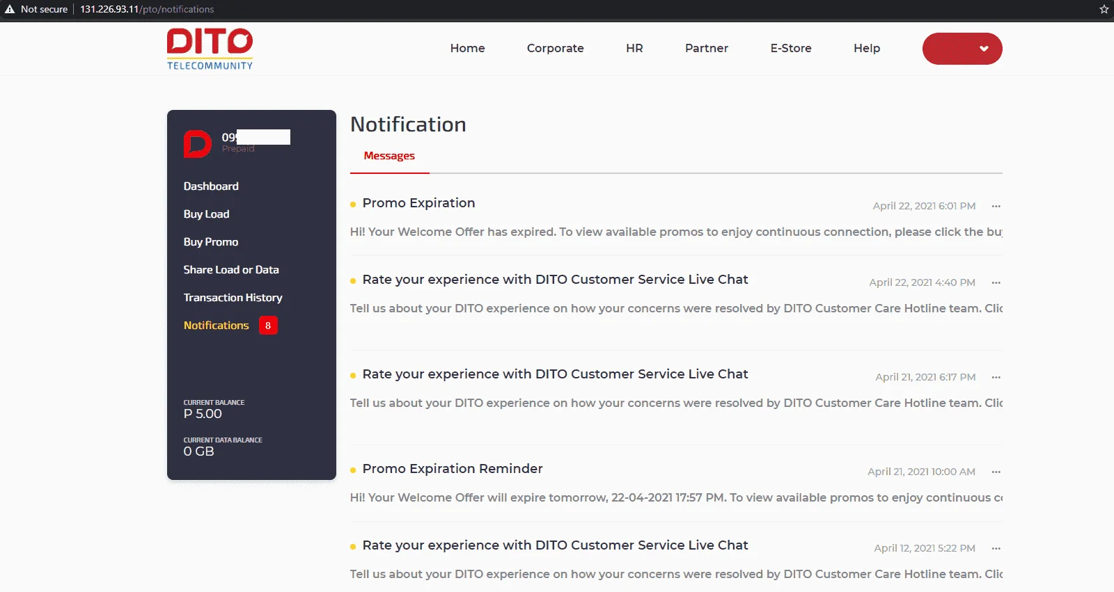
Task: Go to Buy Load
Action: pyautogui.click(x=206, y=214)
